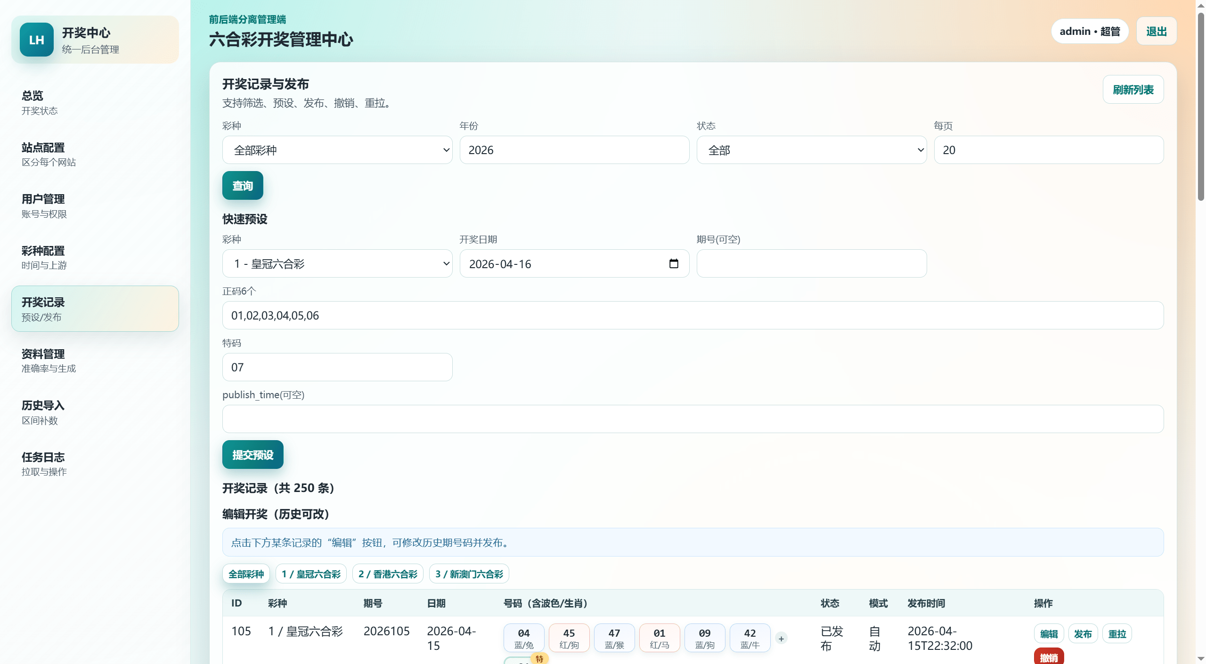Focus the 年份 field containing 2026
Screen dimensions: 1206x664
[x=574, y=150]
